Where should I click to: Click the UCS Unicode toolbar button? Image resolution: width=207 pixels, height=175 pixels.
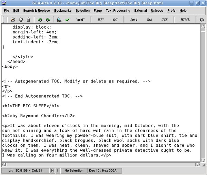pyautogui.click(x=164, y=20)
